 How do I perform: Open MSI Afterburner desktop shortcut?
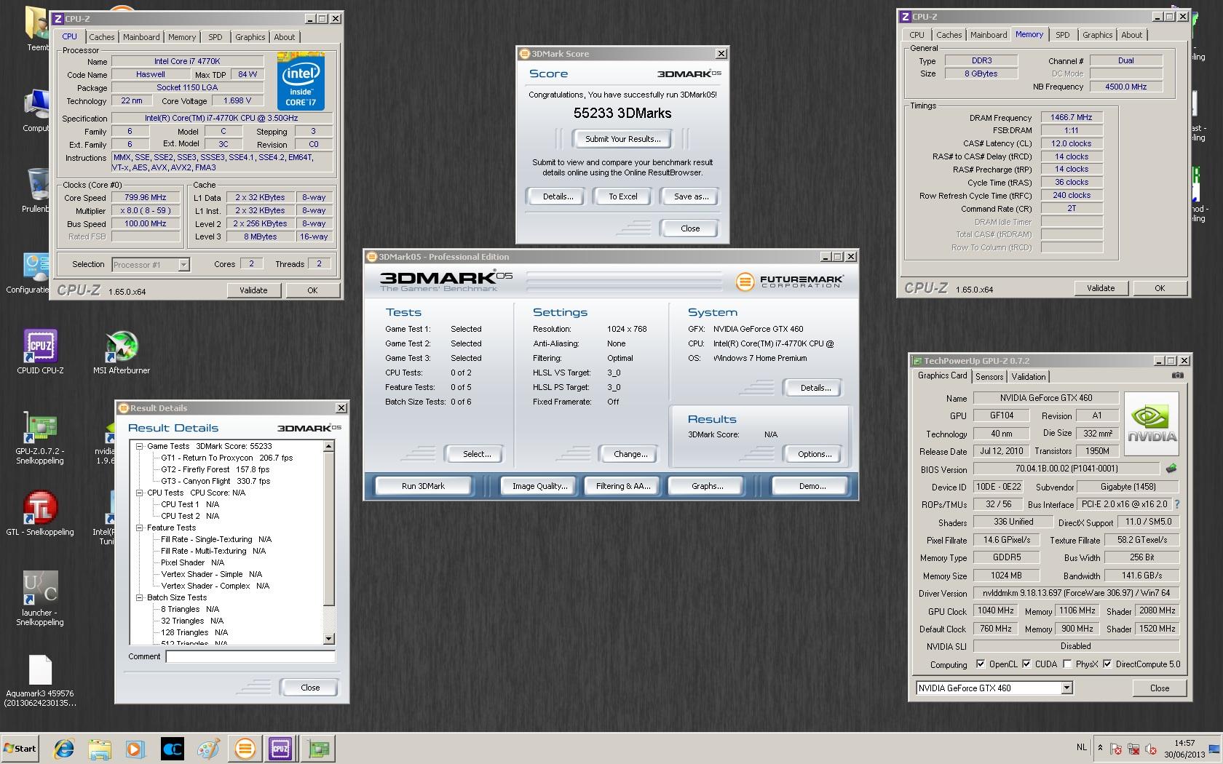pyautogui.click(x=121, y=351)
